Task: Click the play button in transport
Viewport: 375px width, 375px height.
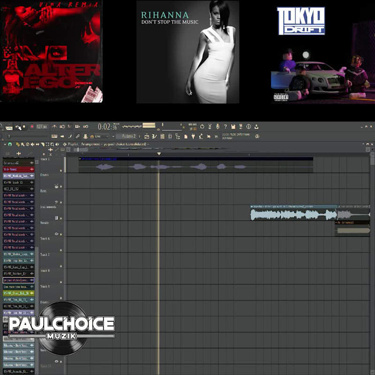Action: pos(18,127)
